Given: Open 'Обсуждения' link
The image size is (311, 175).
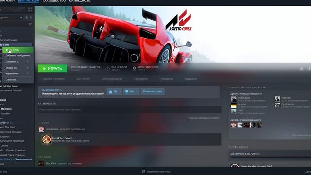Looking at the screenshot, I should [141, 79].
